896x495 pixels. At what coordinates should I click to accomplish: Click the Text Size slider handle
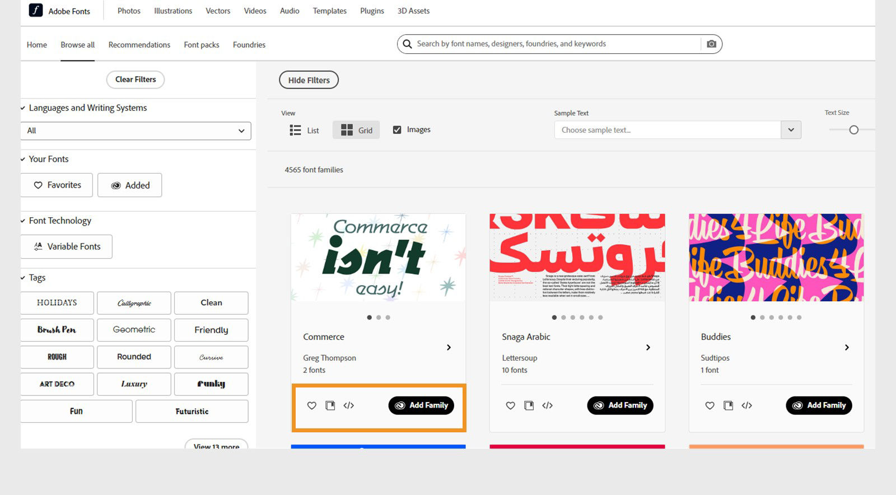click(x=853, y=130)
